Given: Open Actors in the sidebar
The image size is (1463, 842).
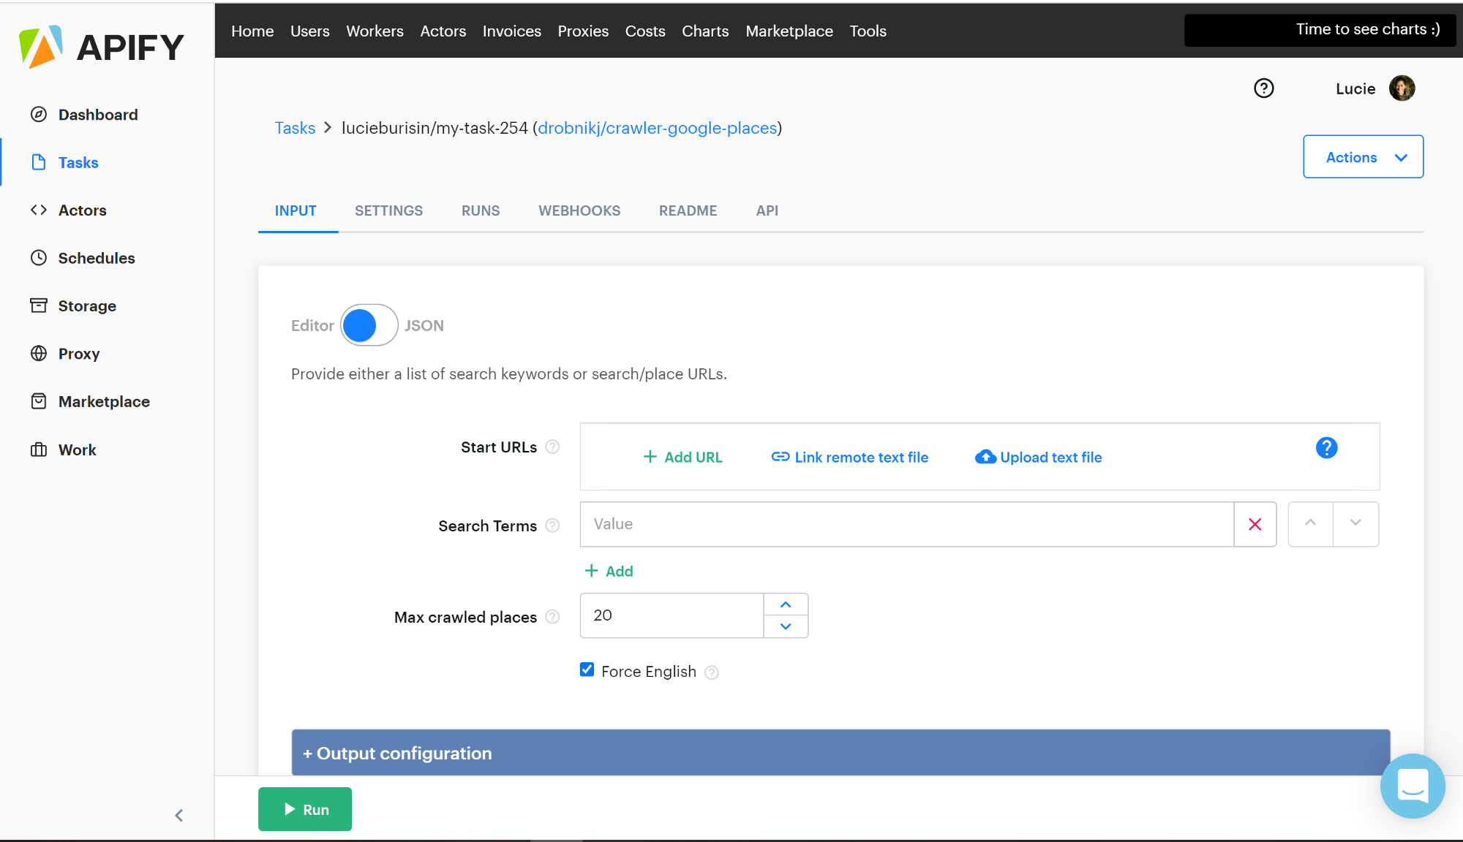Looking at the screenshot, I should coord(69,210).
